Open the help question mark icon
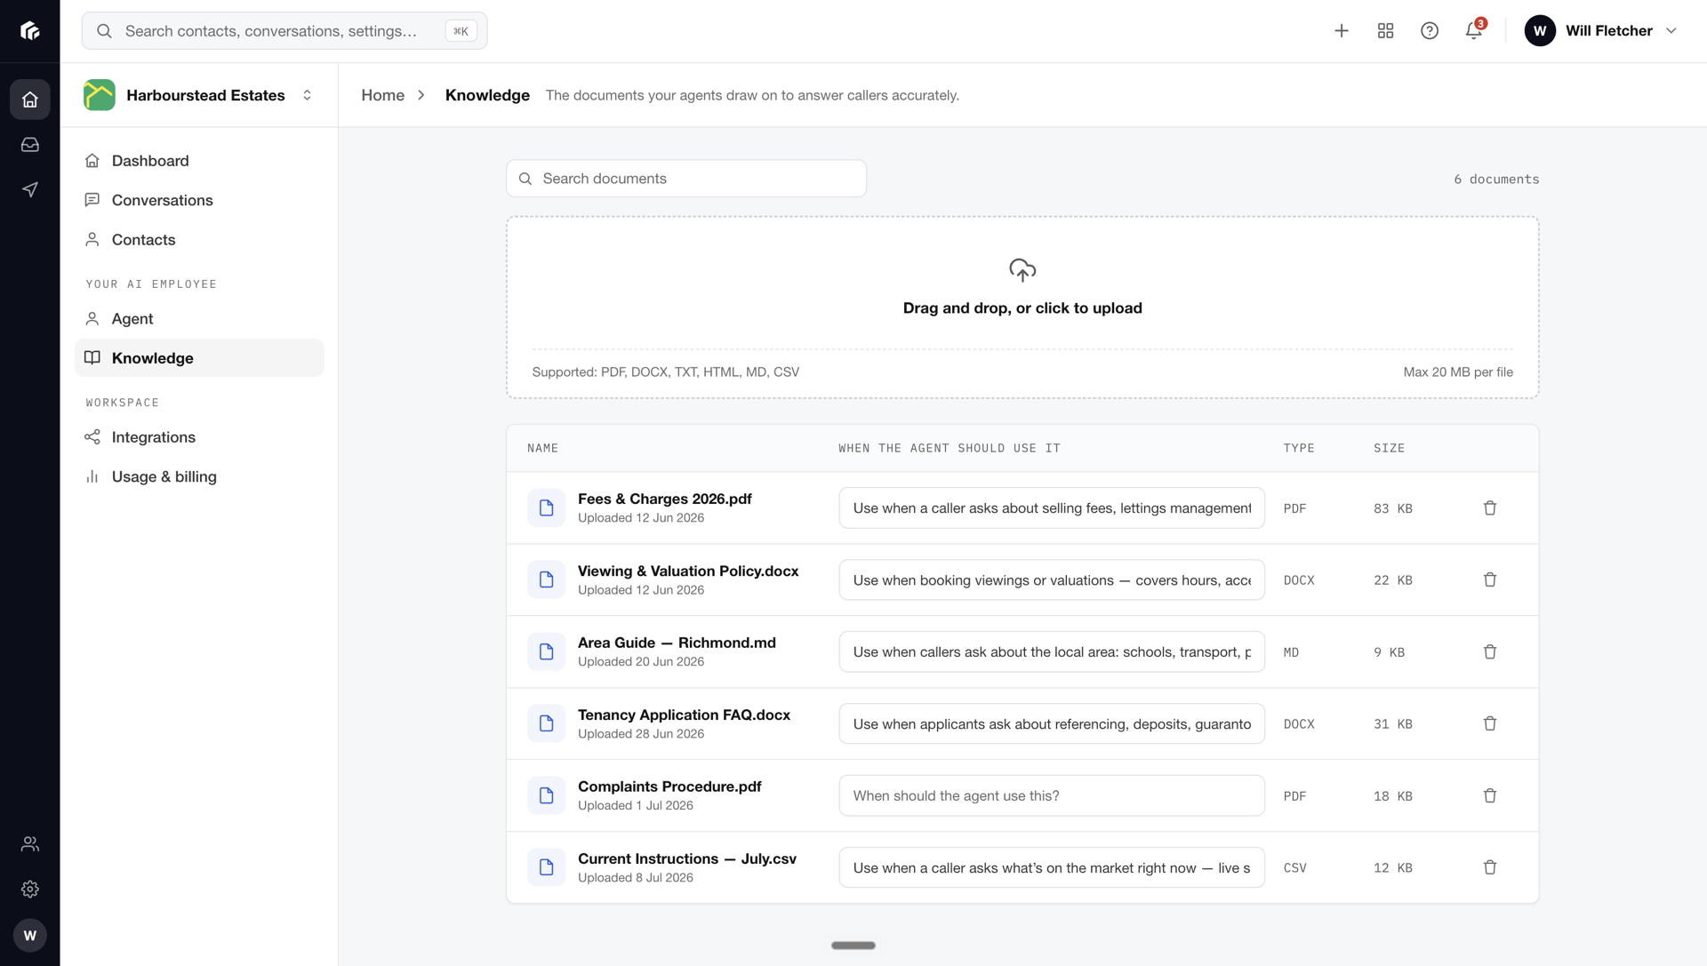 coord(1430,31)
